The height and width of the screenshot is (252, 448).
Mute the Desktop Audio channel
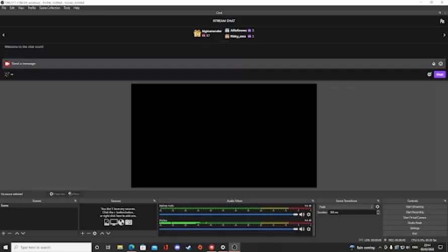(x=302, y=214)
